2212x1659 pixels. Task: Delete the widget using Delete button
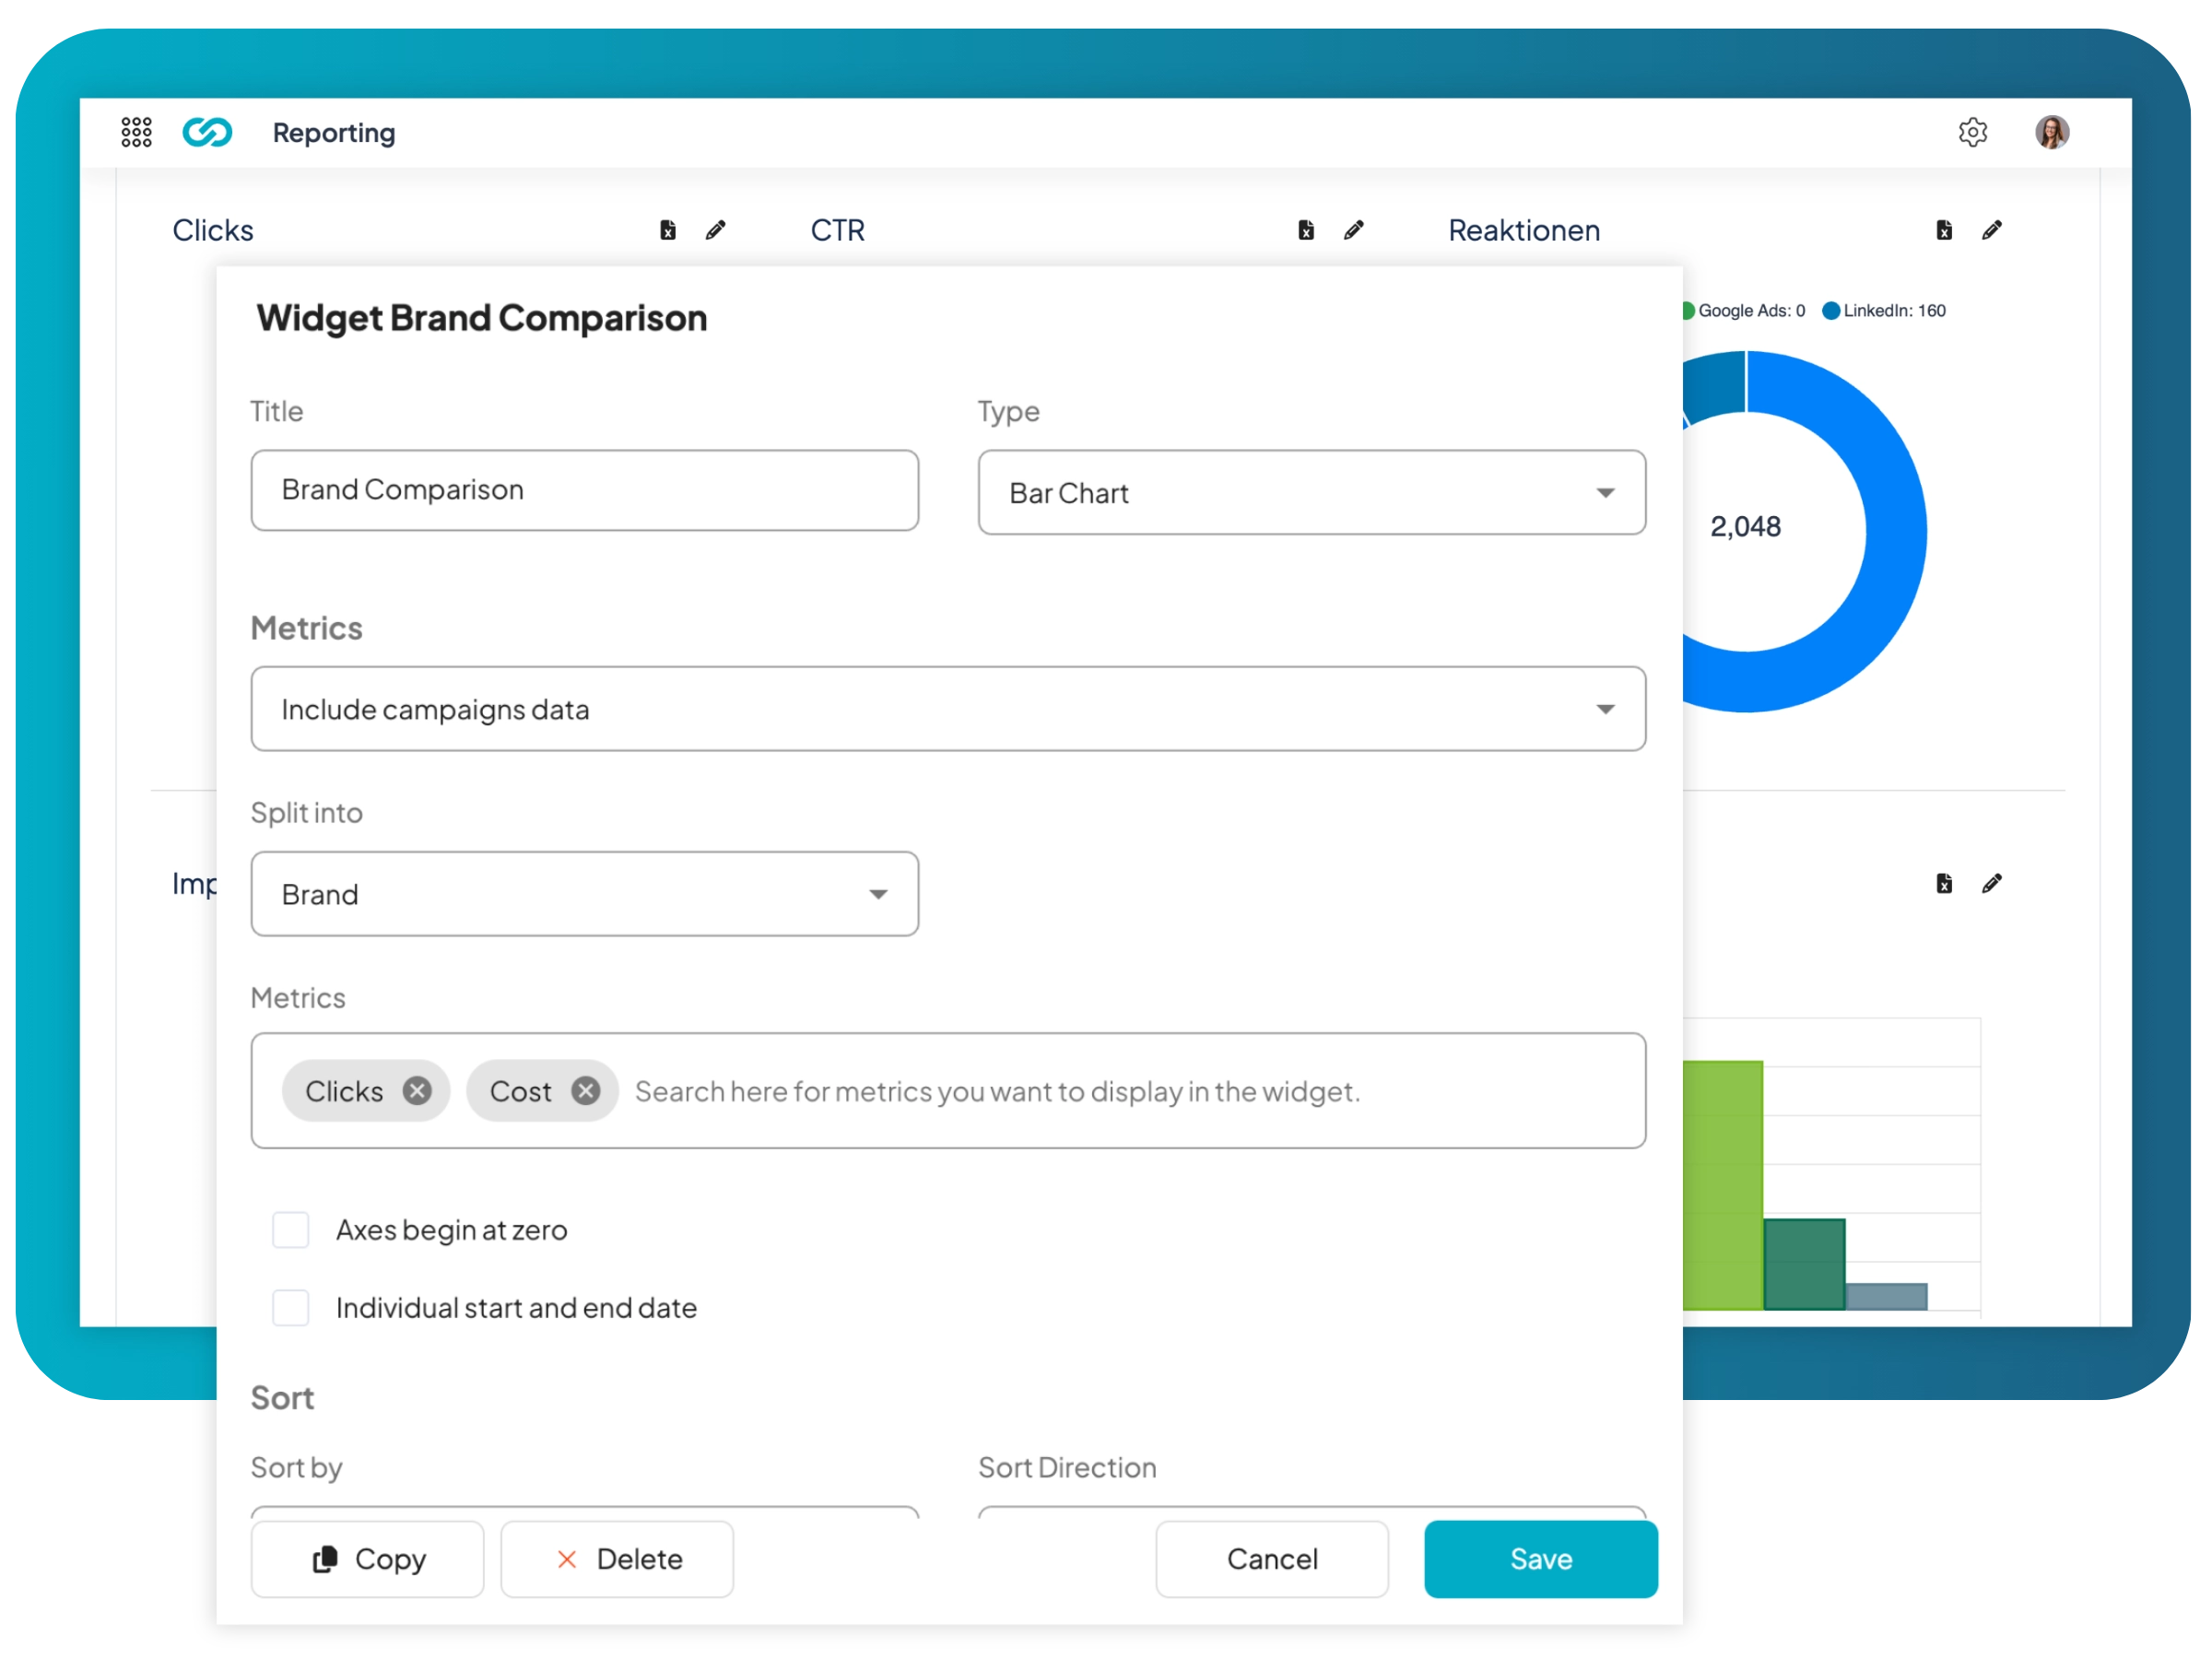(617, 1559)
